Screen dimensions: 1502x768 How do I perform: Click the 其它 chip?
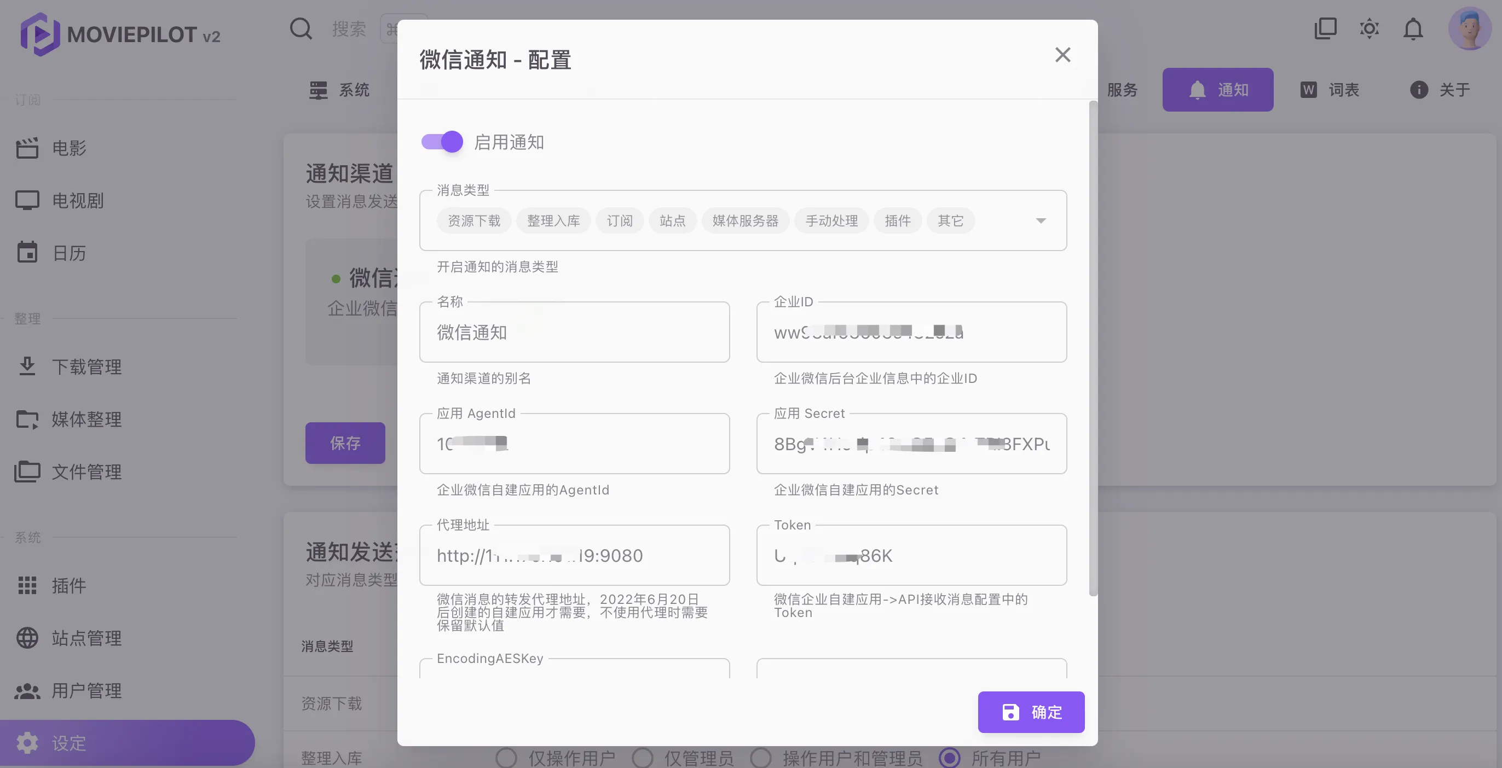click(x=950, y=221)
